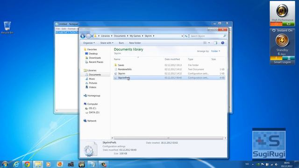Image resolution: width=299 pixels, height=168 pixels.
Task: Click Libraries in the address breadcrumb
Action: (x=105, y=36)
